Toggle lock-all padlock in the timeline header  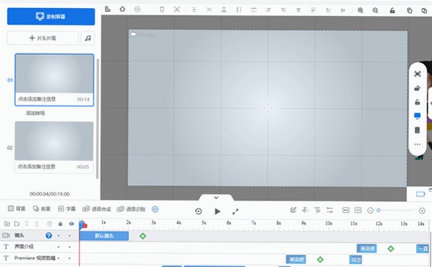(x=60, y=224)
